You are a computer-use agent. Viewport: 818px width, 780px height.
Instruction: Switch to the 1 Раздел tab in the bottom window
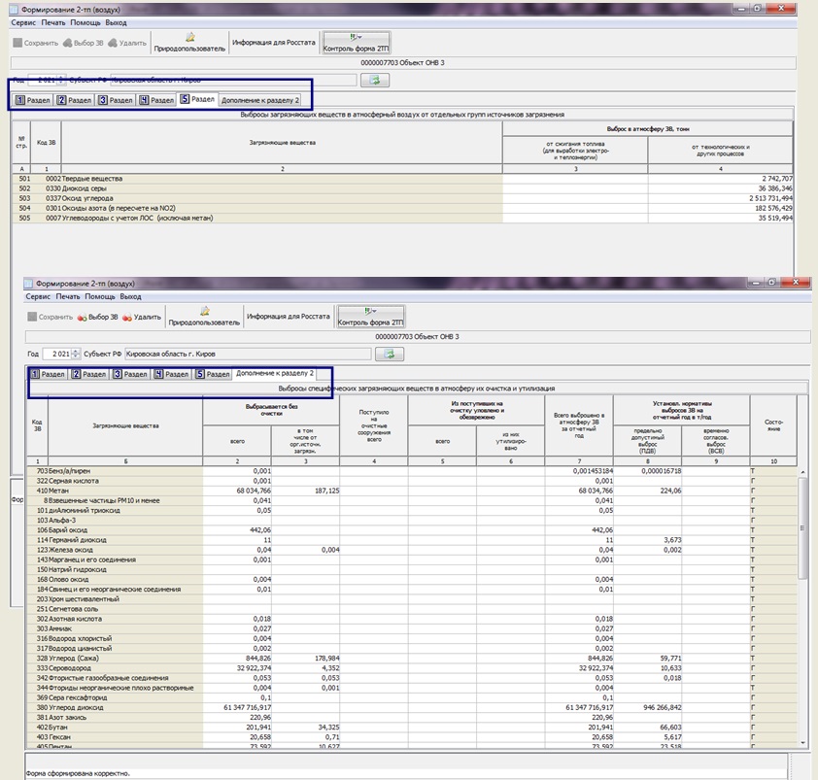click(48, 374)
